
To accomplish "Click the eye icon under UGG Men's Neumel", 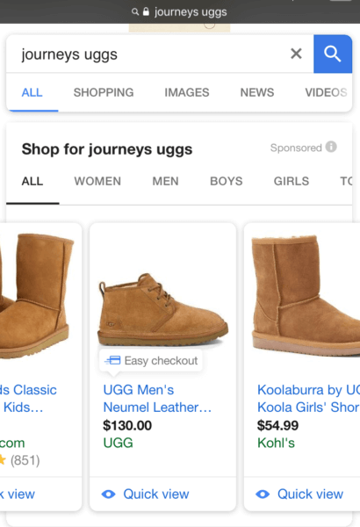I will pos(108,495).
